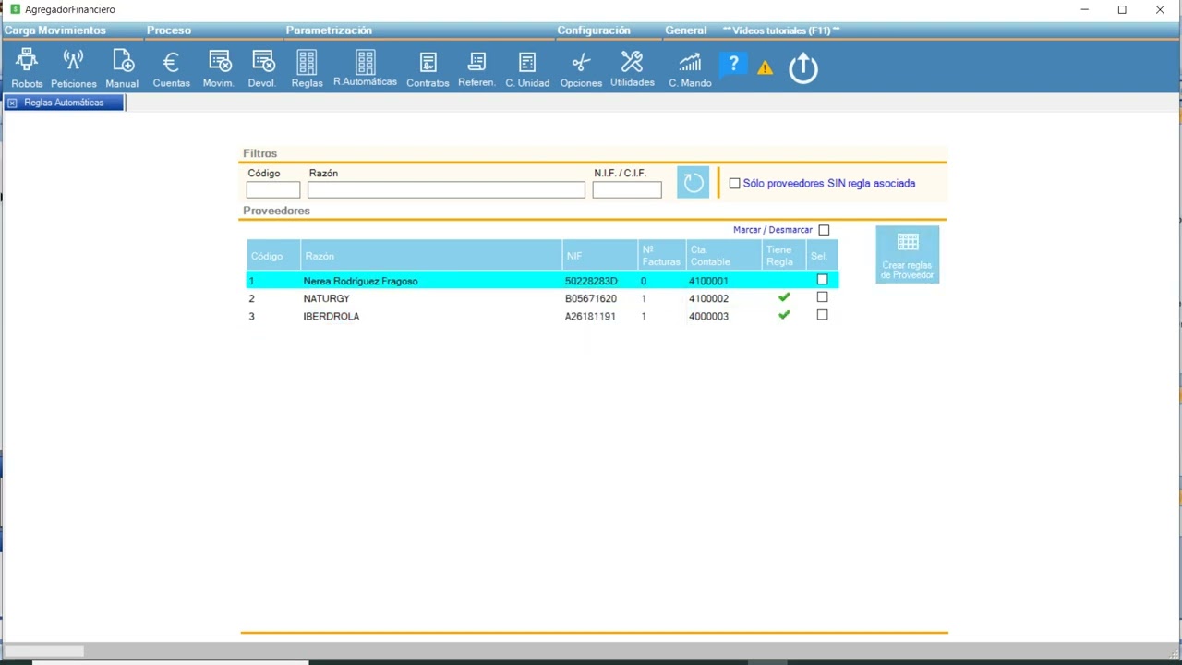Click the N.I.F. / C.I.F. field
Image resolution: width=1182 pixels, height=665 pixels.
(627, 189)
